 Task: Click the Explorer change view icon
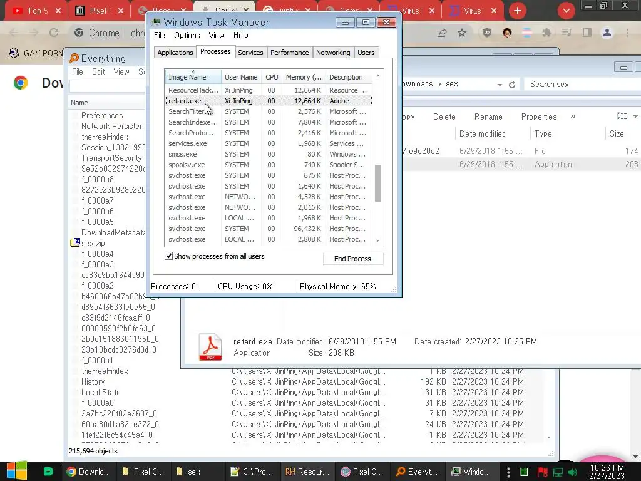(x=622, y=116)
